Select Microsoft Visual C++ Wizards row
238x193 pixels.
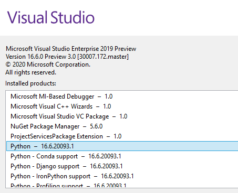122,106
